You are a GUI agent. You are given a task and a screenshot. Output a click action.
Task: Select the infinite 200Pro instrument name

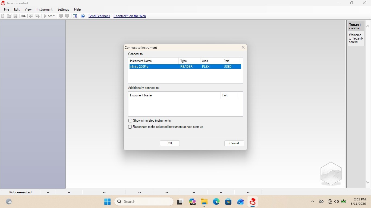[139, 67]
